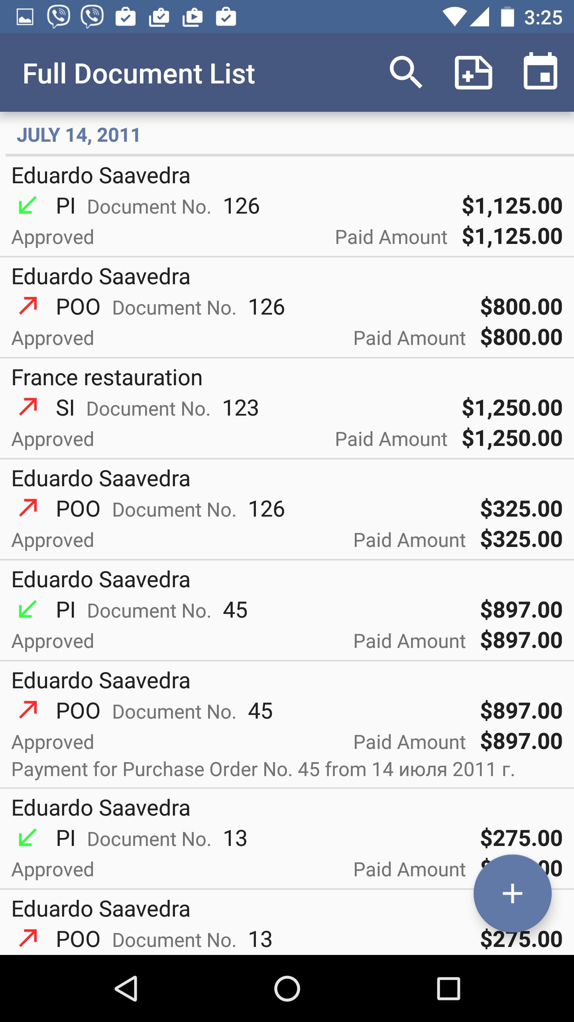This screenshot has width=574, height=1022.
Task: Open Eduardo Saavedra POO $800.00 document
Action: pos(239,307)
